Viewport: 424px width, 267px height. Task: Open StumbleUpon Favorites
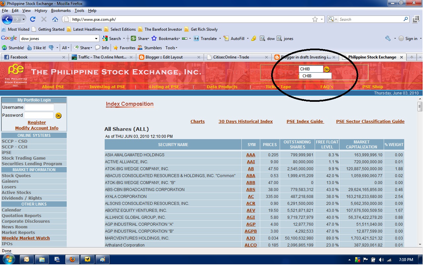click(x=124, y=48)
